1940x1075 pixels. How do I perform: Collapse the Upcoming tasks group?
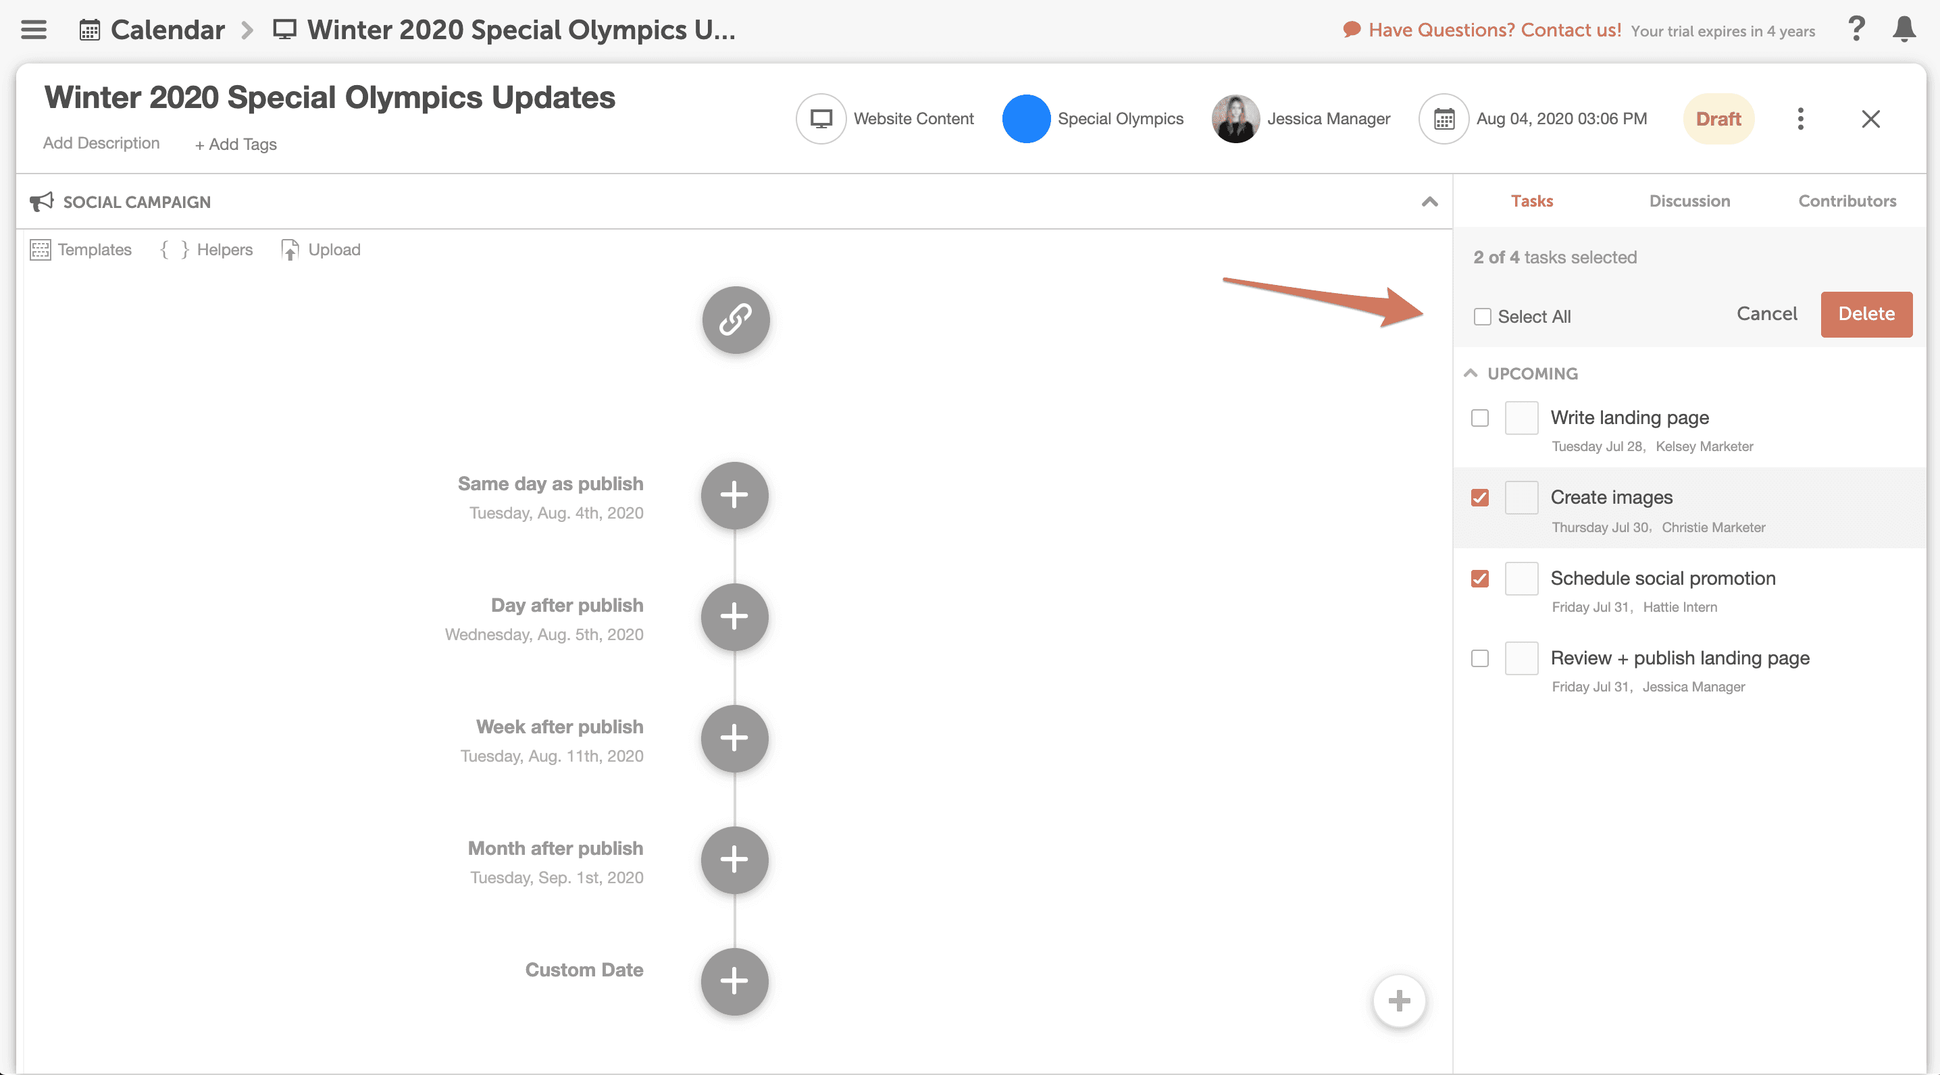click(1470, 373)
